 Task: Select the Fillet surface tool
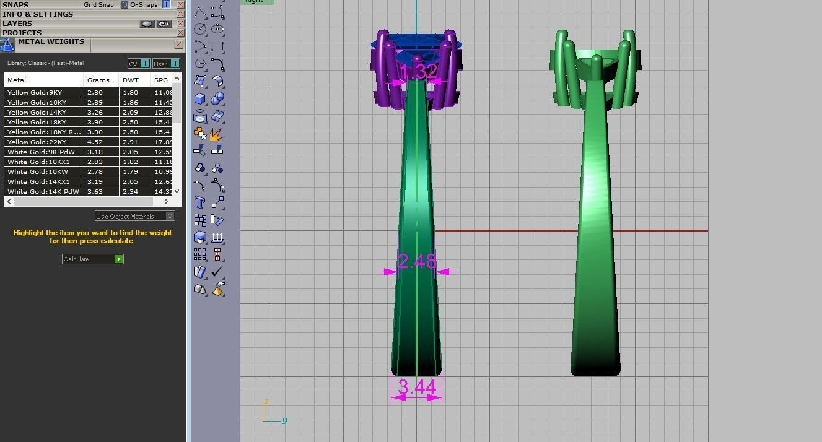pos(217,81)
